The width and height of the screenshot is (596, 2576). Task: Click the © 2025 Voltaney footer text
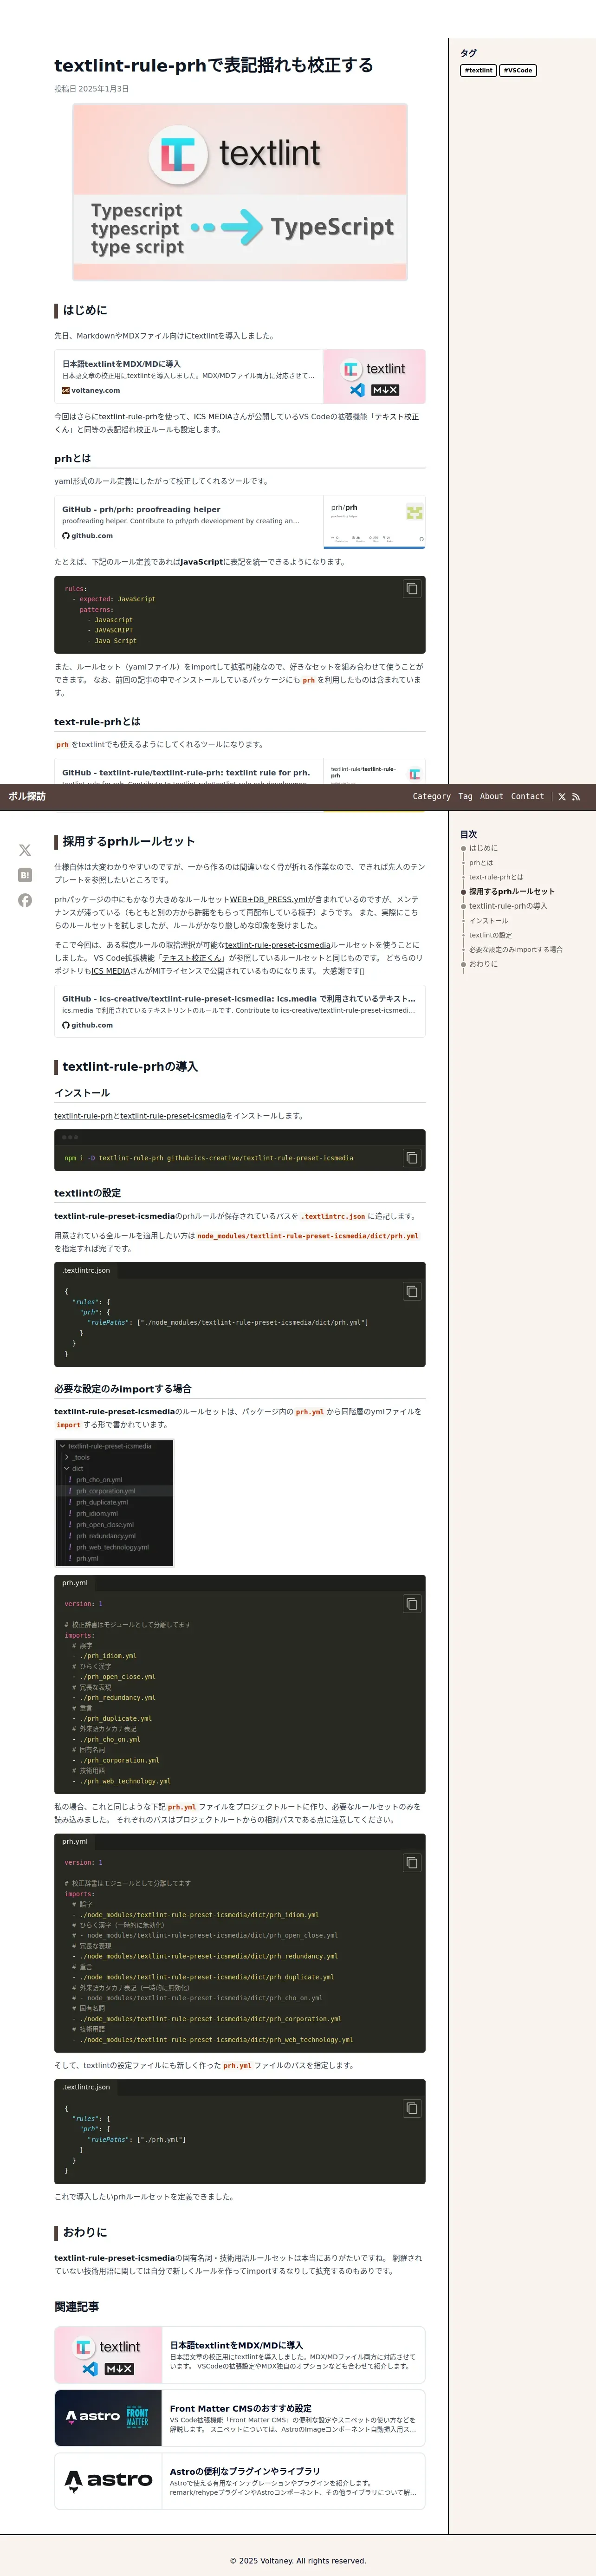298,2560
